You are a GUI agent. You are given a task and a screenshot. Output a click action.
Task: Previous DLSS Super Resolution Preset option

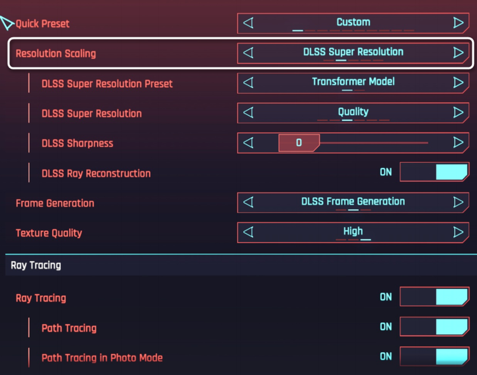[x=248, y=83]
